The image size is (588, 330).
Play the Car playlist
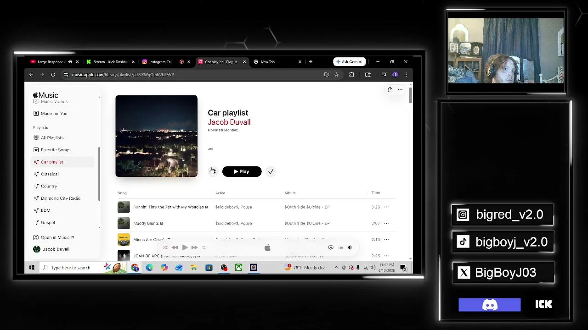[242, 171]
